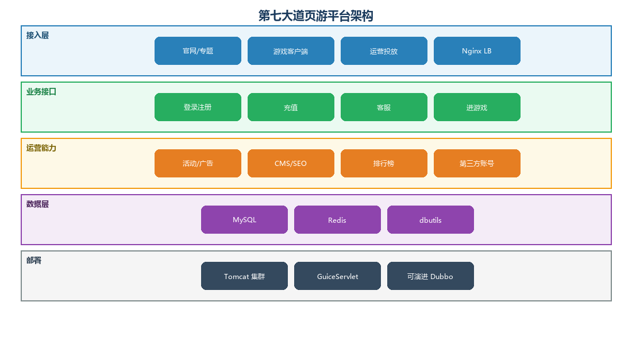Image resolution: width=632 pixels, height=356 pixels.
Task: Click the 活动/广告 block
Action: [x=198, y=164]
